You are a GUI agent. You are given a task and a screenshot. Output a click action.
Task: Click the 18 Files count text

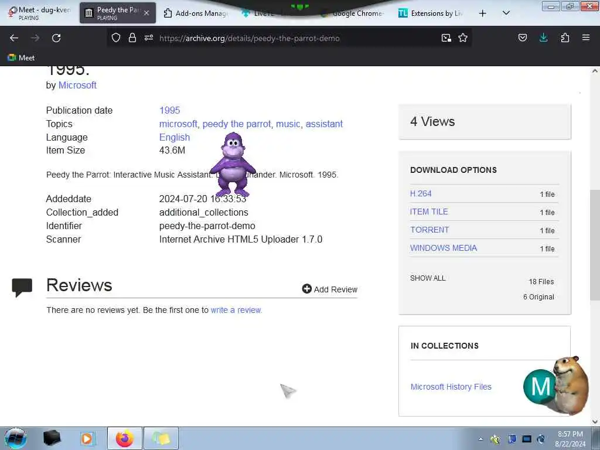click(541, 282)
